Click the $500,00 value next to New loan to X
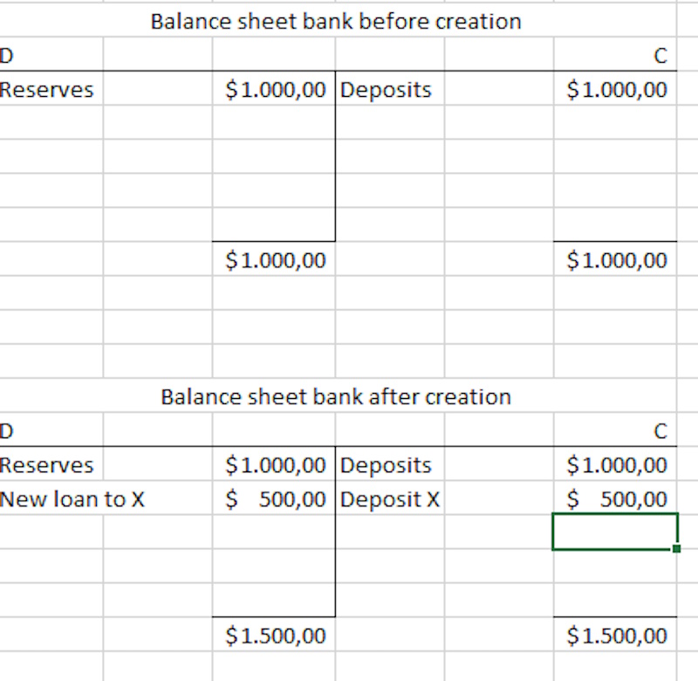The image size is (698, 681). point(274,499)
